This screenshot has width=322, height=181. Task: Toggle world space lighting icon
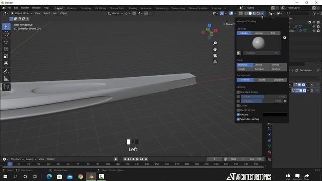[x=239, y=53]
